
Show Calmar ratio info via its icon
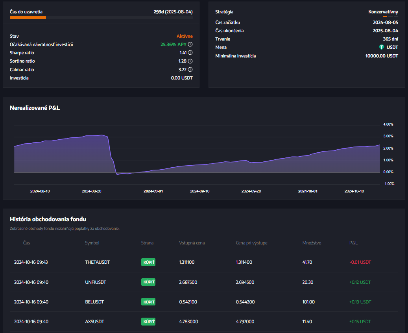(190, 70)
